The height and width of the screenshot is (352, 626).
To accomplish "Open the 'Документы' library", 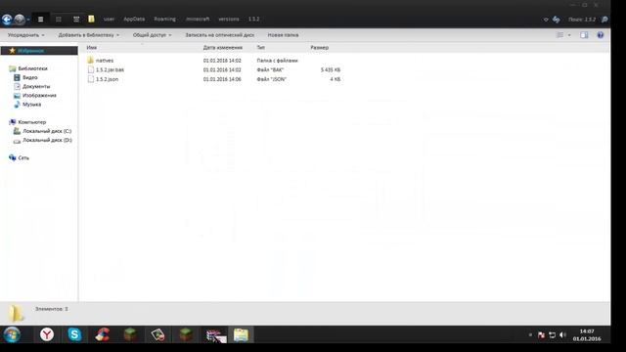I will (x=36, y=87).
